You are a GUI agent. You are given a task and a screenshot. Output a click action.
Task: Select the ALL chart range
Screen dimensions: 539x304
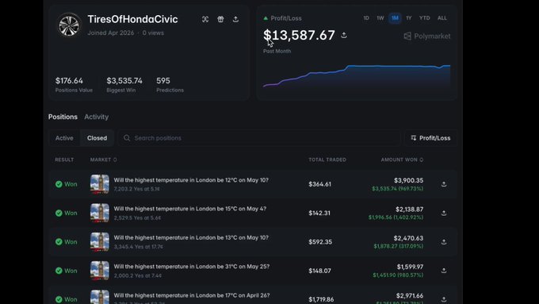pyautogui.click(x=442, y=18)
